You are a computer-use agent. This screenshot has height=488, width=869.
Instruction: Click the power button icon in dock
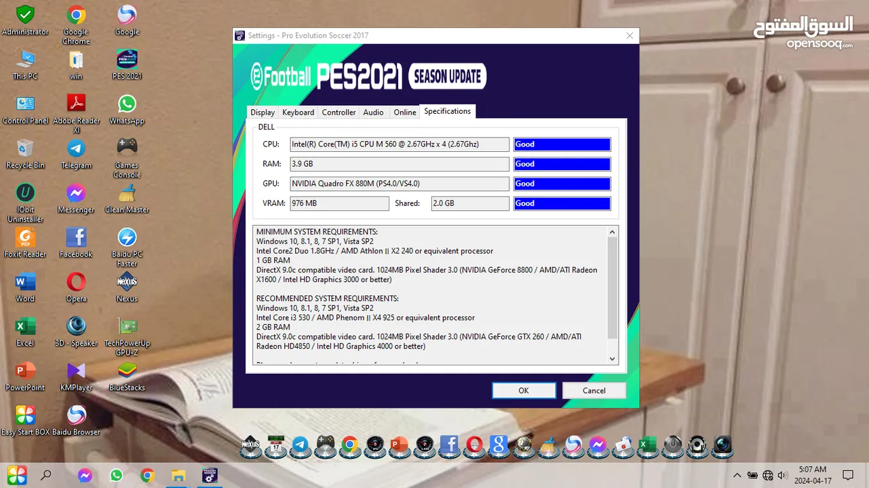point(672,445)
